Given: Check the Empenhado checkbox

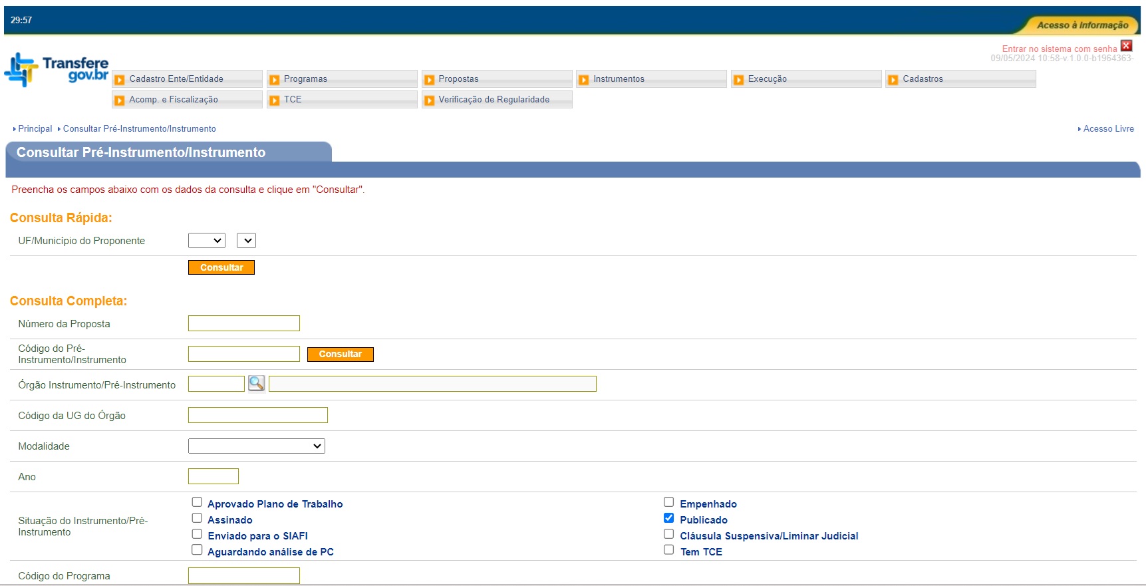Looking at the screenshot, I should pos(668,502).
